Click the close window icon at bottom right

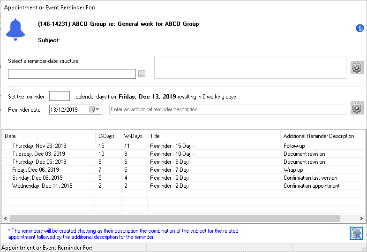[x=356, y=233]
